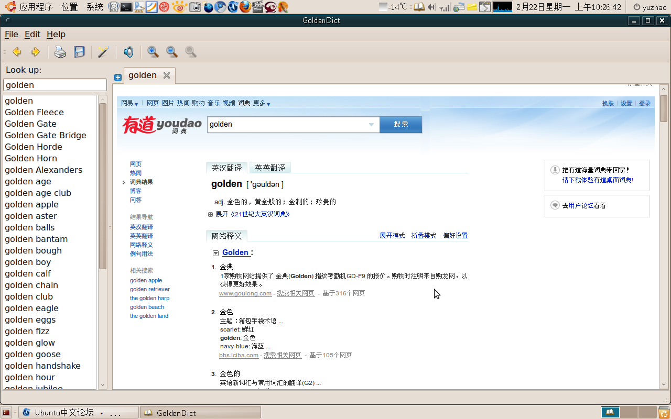Collapse the Golden web definition section arrow
This screenshot has width=671, height=419.
(215, 253)
